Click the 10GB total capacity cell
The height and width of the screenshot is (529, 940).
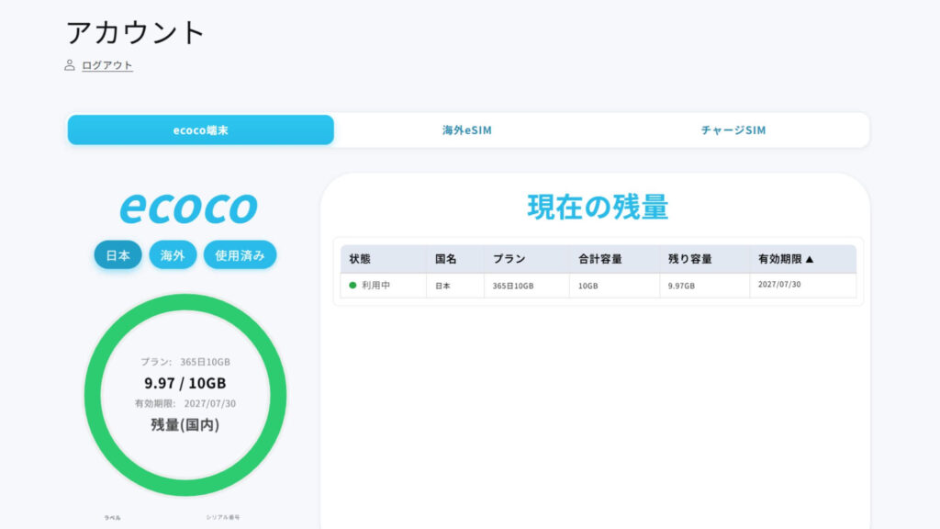click(614, 286)
